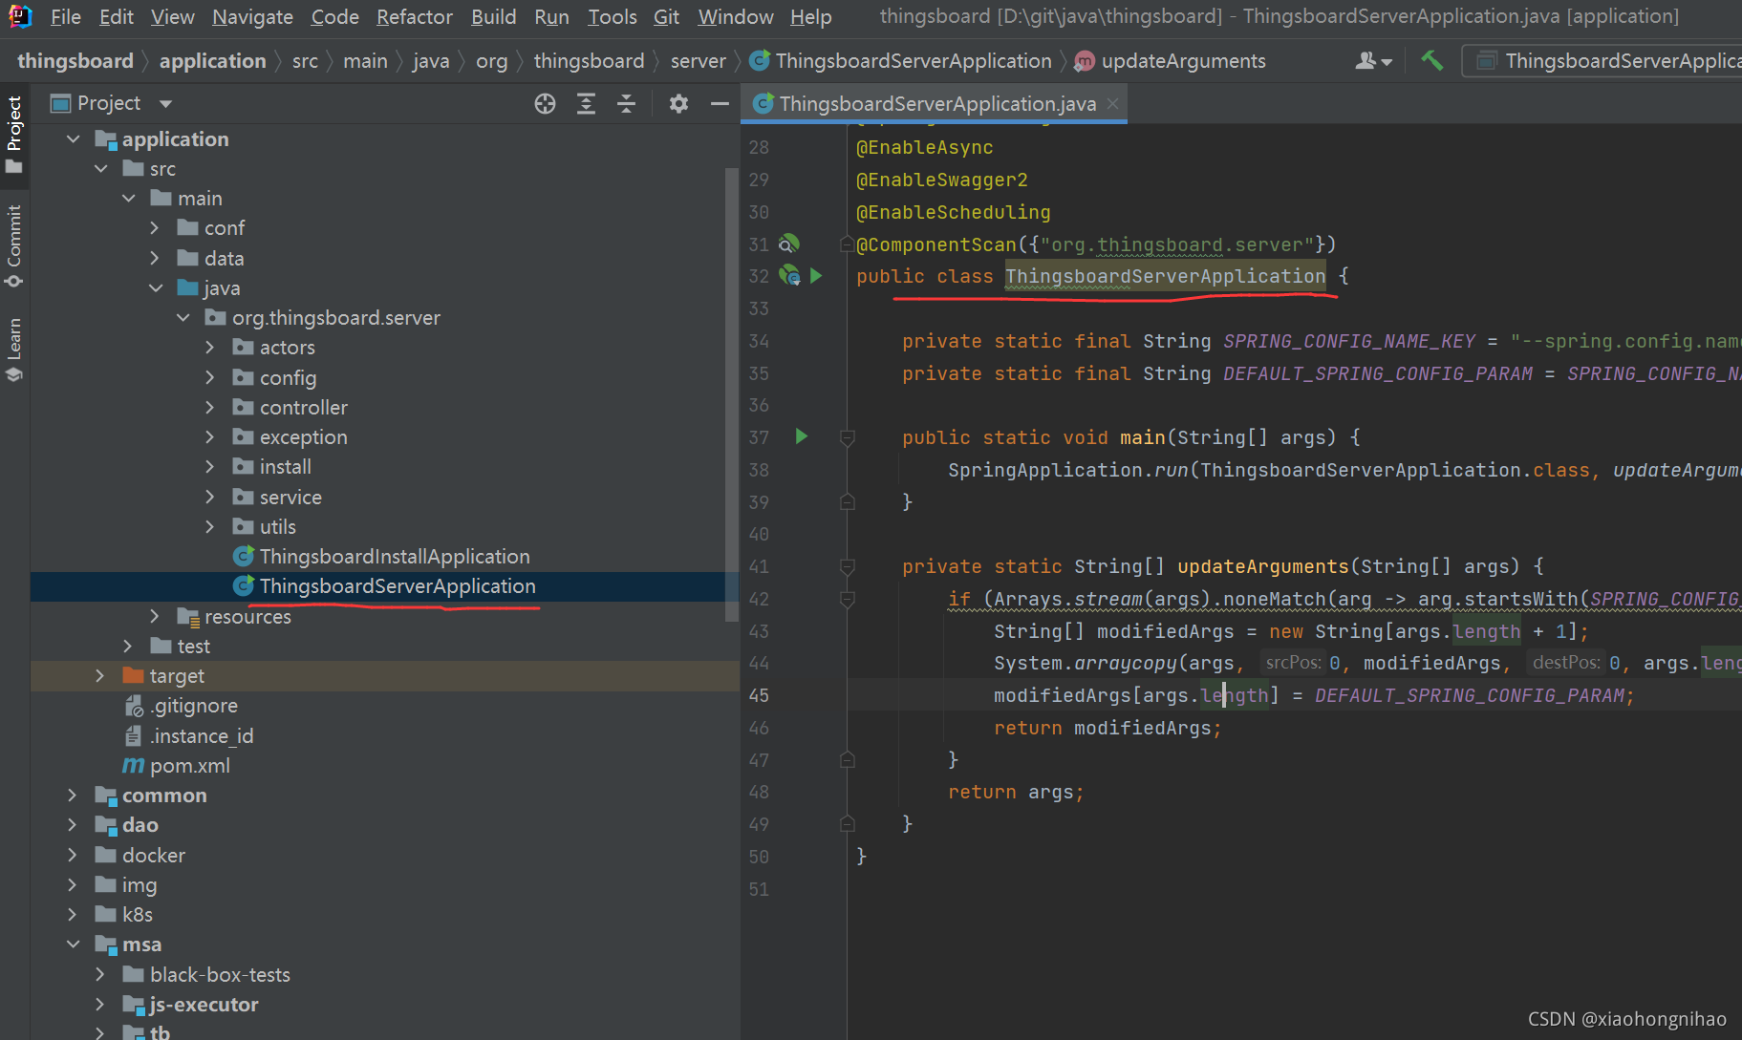Click ThingsboardServerApplication breadcrumb
This screenshot has width=1742, height=1040.
point(901,61)
